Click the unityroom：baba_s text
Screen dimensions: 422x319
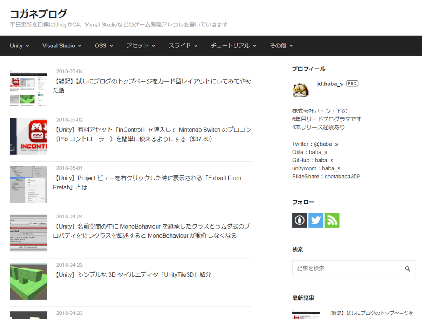(316, 168)
